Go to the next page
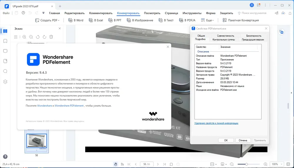Viewport: 294px width, 168px height. (x=158, y=164)
